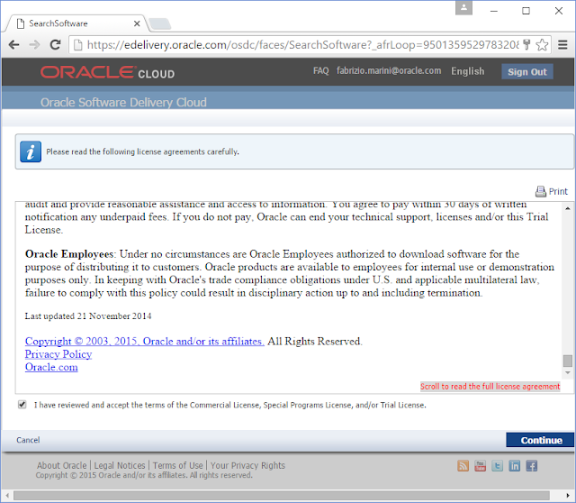Open the Oracle.com link in license
This screenshot has width=576, height=503.
click(51, 367)
